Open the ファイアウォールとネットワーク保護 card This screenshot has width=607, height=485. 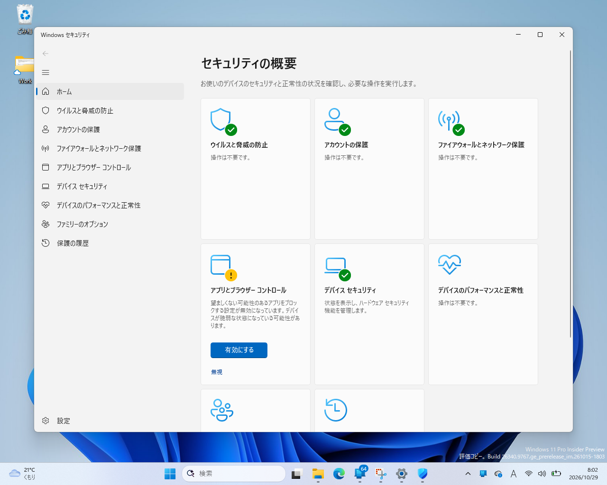click(483, 169)
